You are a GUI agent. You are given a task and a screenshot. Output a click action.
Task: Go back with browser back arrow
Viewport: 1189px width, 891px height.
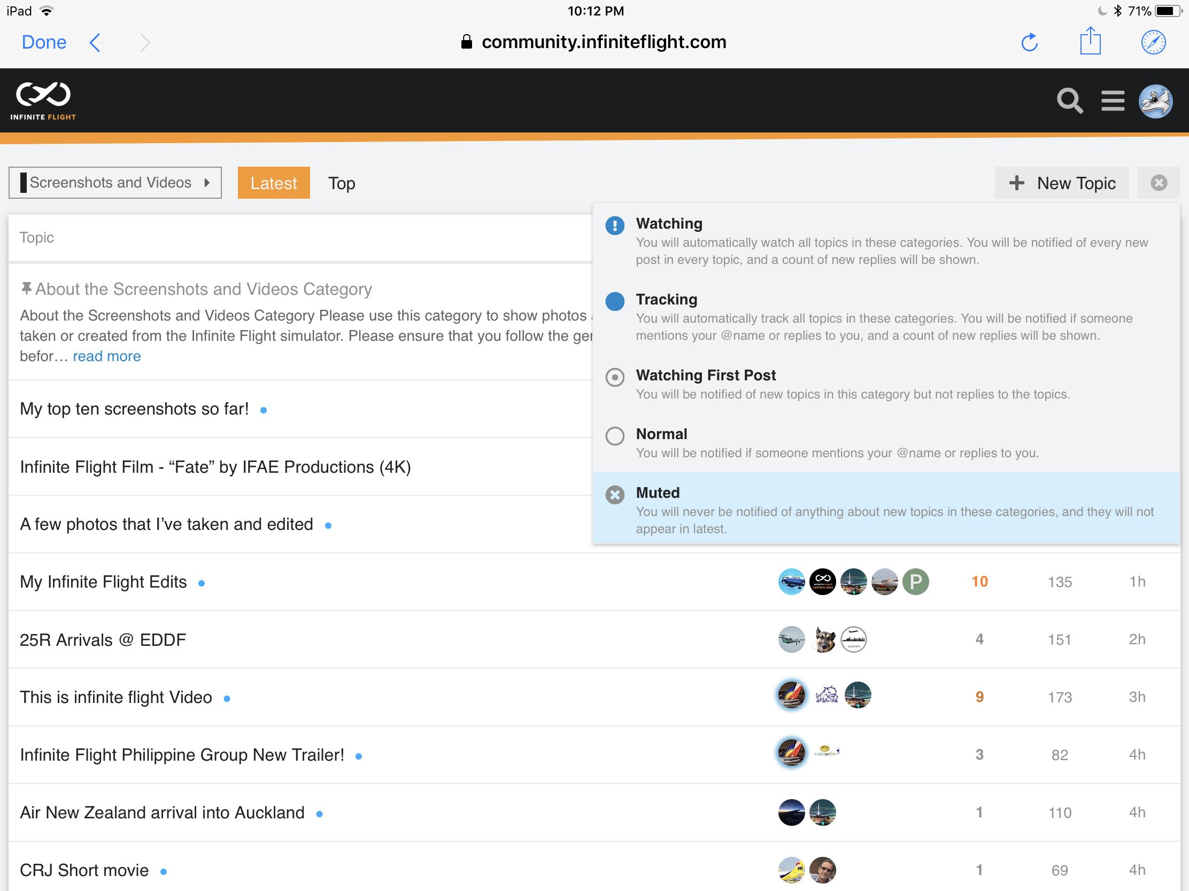point(95,42)
